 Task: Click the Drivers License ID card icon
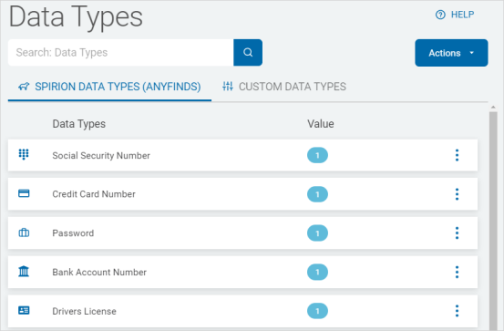pyautogui.click(x=24, y=310)
